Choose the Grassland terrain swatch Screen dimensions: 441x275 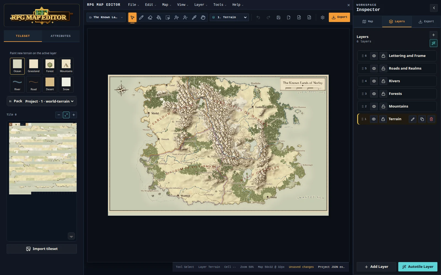point(34,66)
